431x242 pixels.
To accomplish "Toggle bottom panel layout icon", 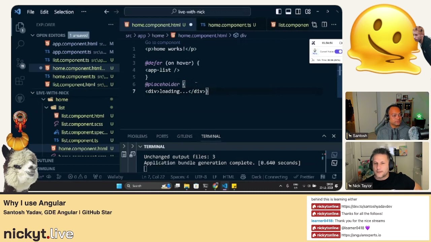I will pos(288,11).
